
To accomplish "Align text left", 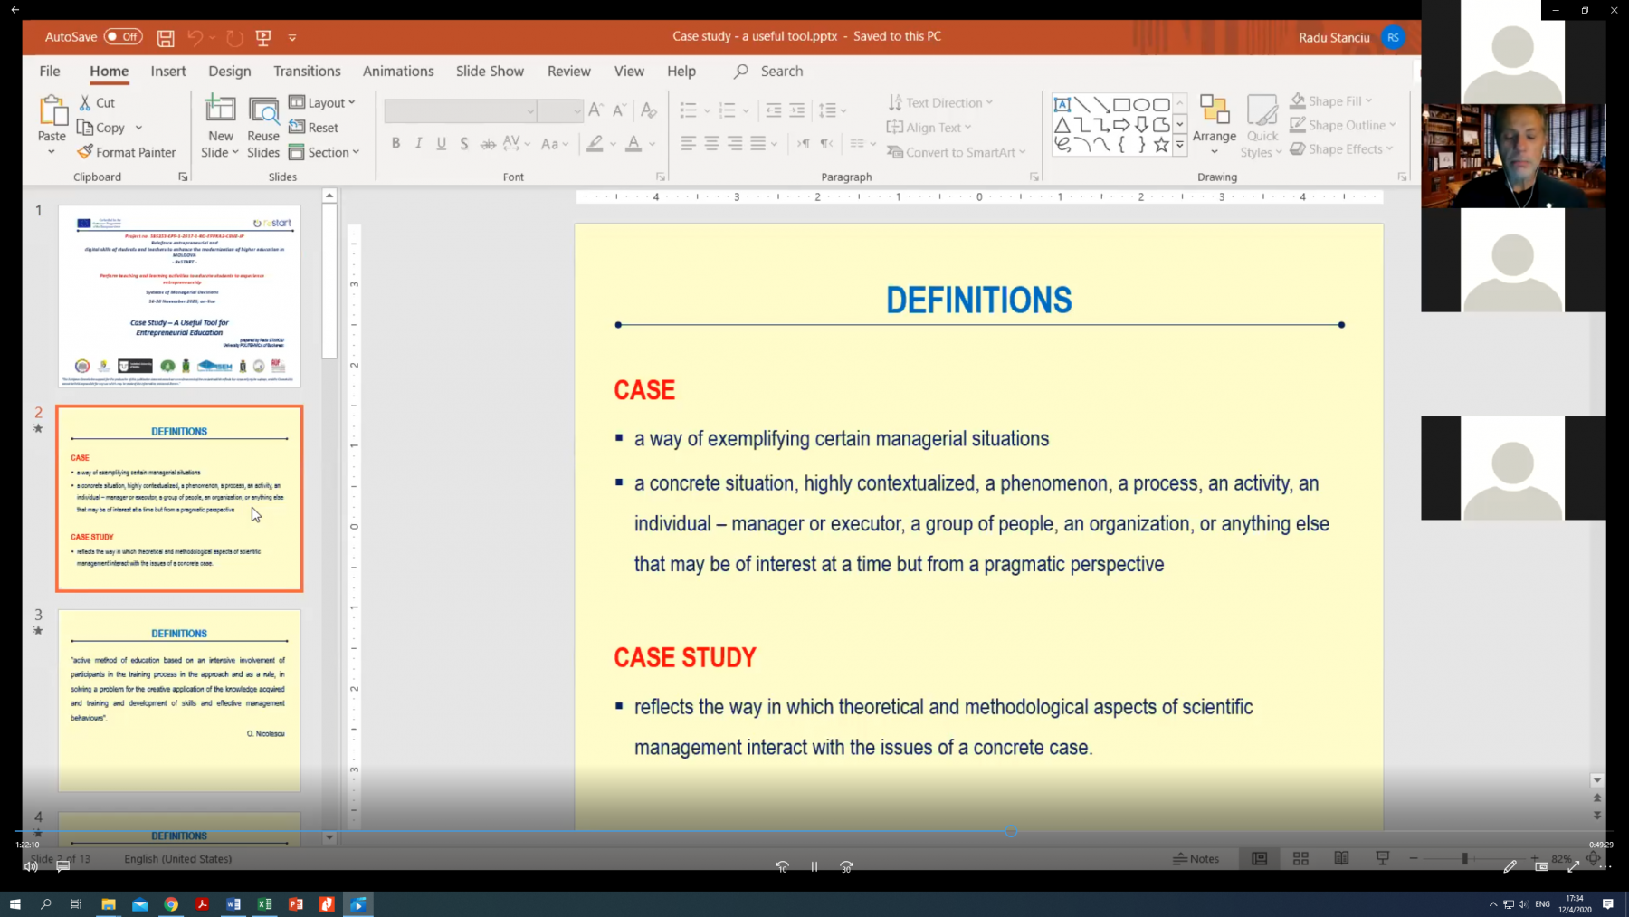I will pos(689,143).
